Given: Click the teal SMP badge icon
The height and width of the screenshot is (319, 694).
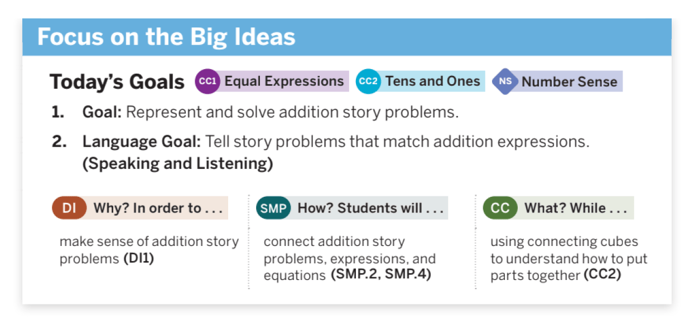Looking at the screenshot, I should (273, 208).
